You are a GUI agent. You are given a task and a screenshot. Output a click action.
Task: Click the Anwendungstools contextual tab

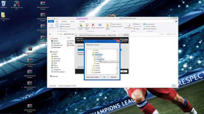pyautogui.click(x=82, y=19)
